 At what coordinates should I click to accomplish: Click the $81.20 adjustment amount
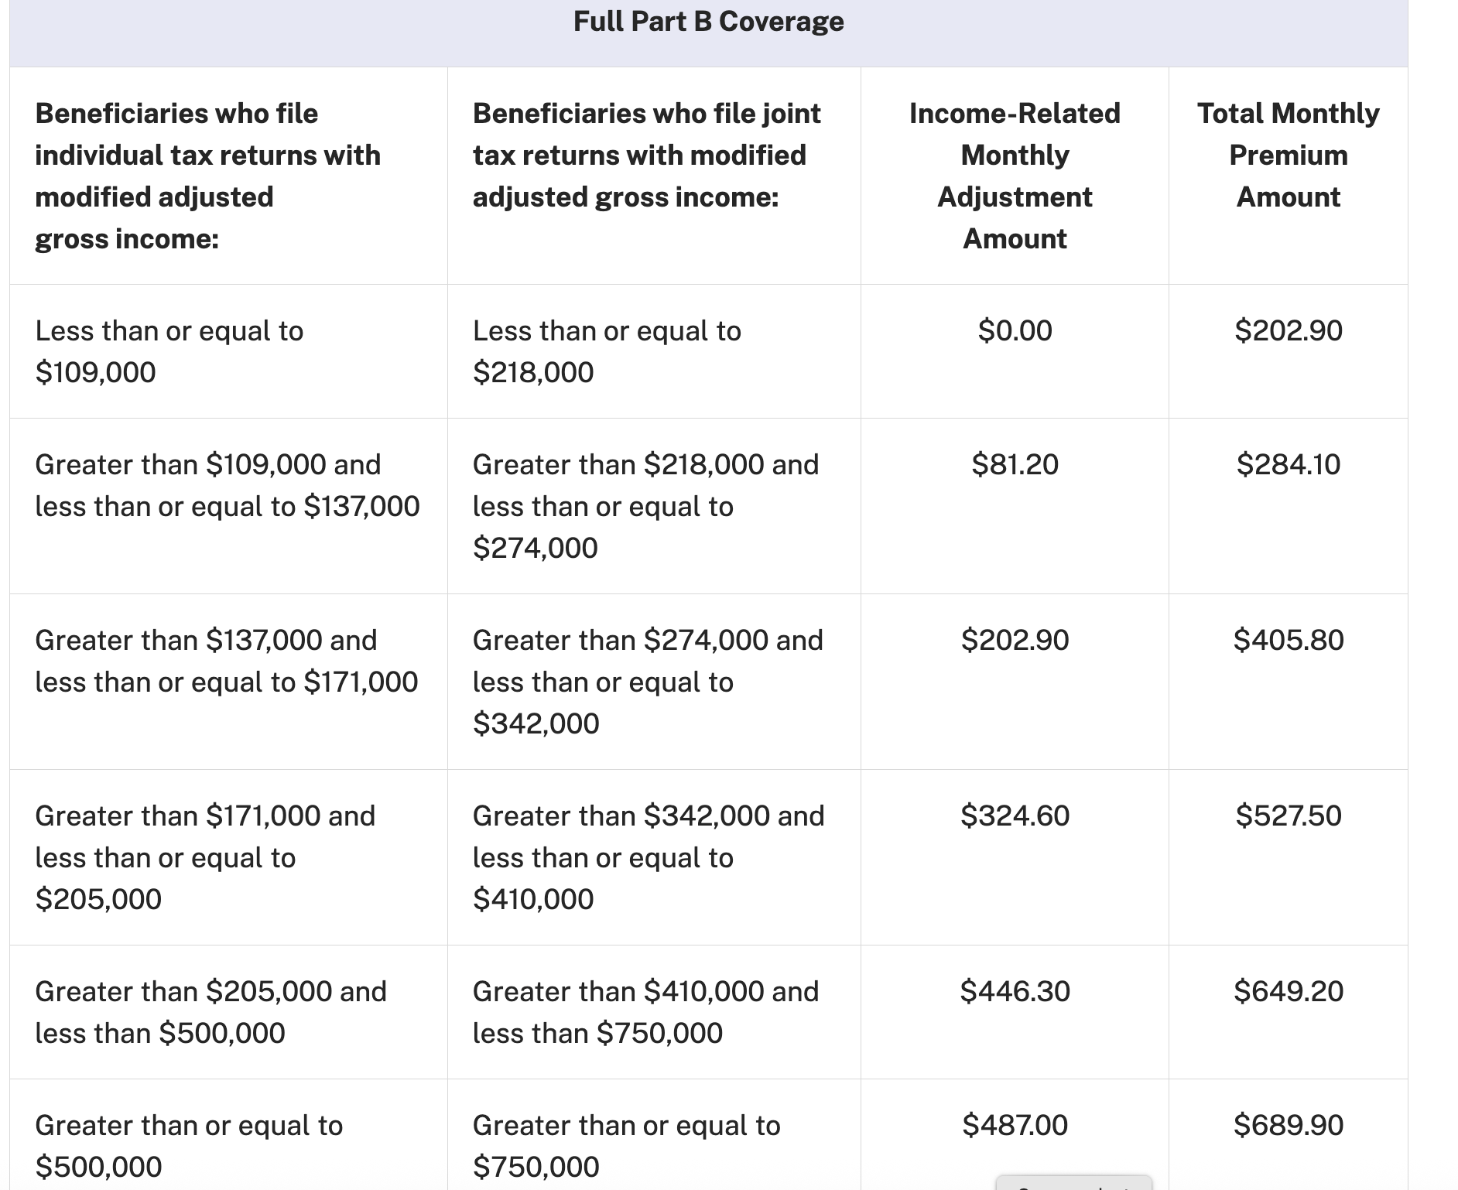coord(1015,464)
